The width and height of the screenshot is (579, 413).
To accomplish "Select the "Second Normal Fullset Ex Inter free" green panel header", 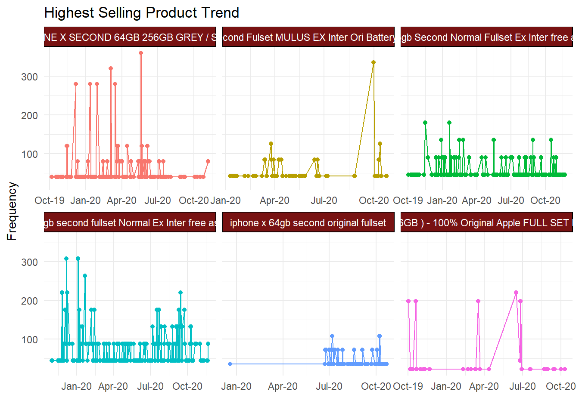I will click(486, 37).
